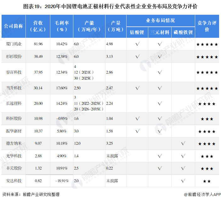Click capacity entry 20 (2026-2035E)
221x201 pixels.
[89, 109]
